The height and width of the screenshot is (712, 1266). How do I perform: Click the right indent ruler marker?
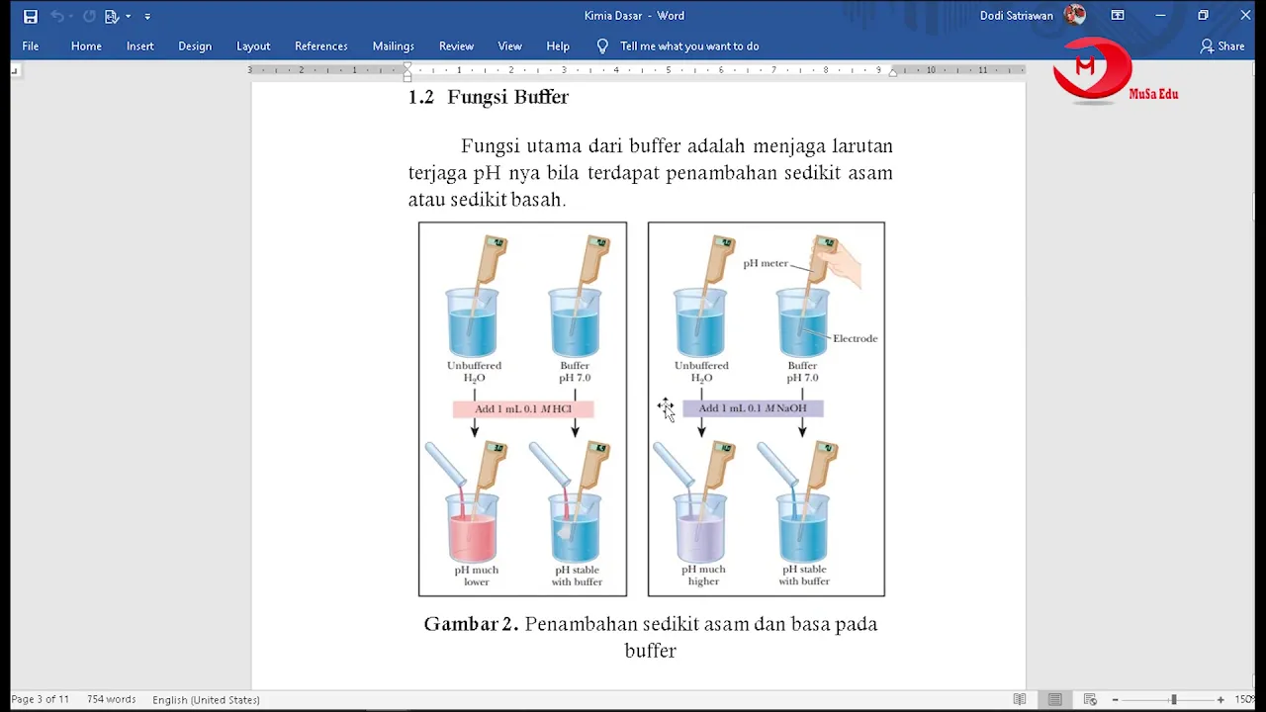pos(892,73)
